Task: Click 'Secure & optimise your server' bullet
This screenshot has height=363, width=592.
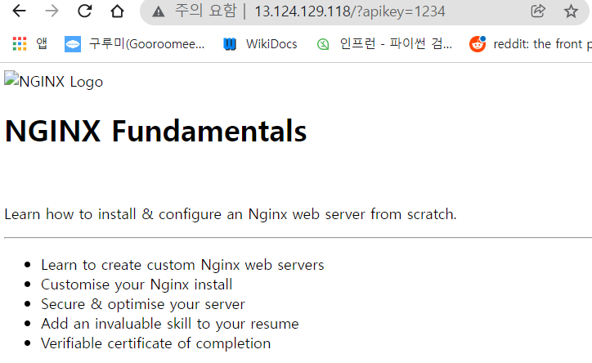Action: click(x=143, y=304)
